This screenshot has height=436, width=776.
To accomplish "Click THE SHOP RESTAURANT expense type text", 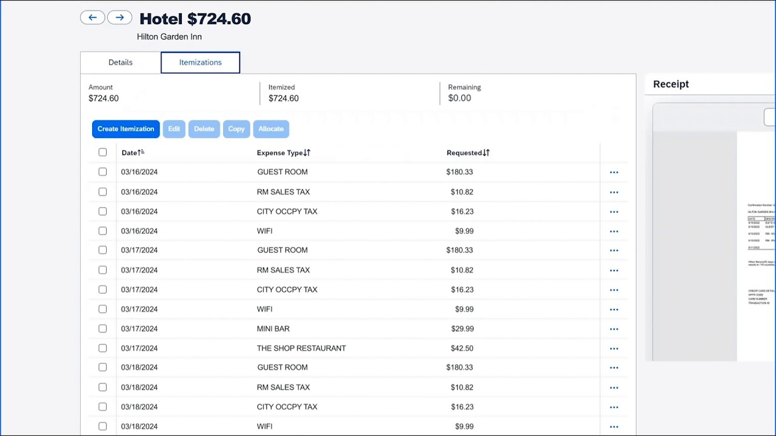I will [x=301, y=348].
